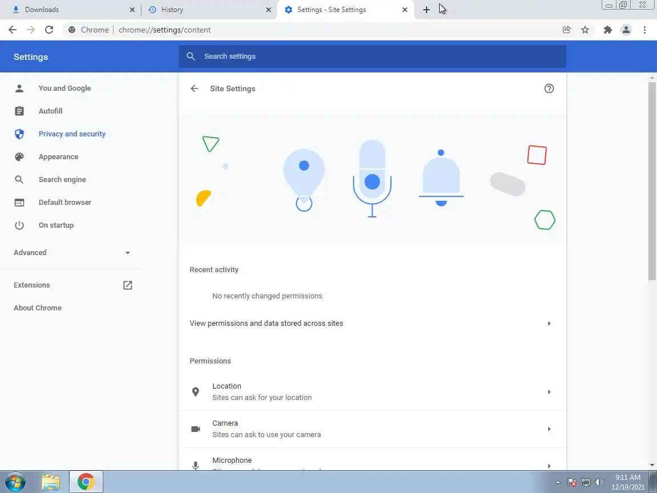The height and width of the screenshot is (493, 657).
Task: Click the Camera permission icon
Action: tap(195, 429)
